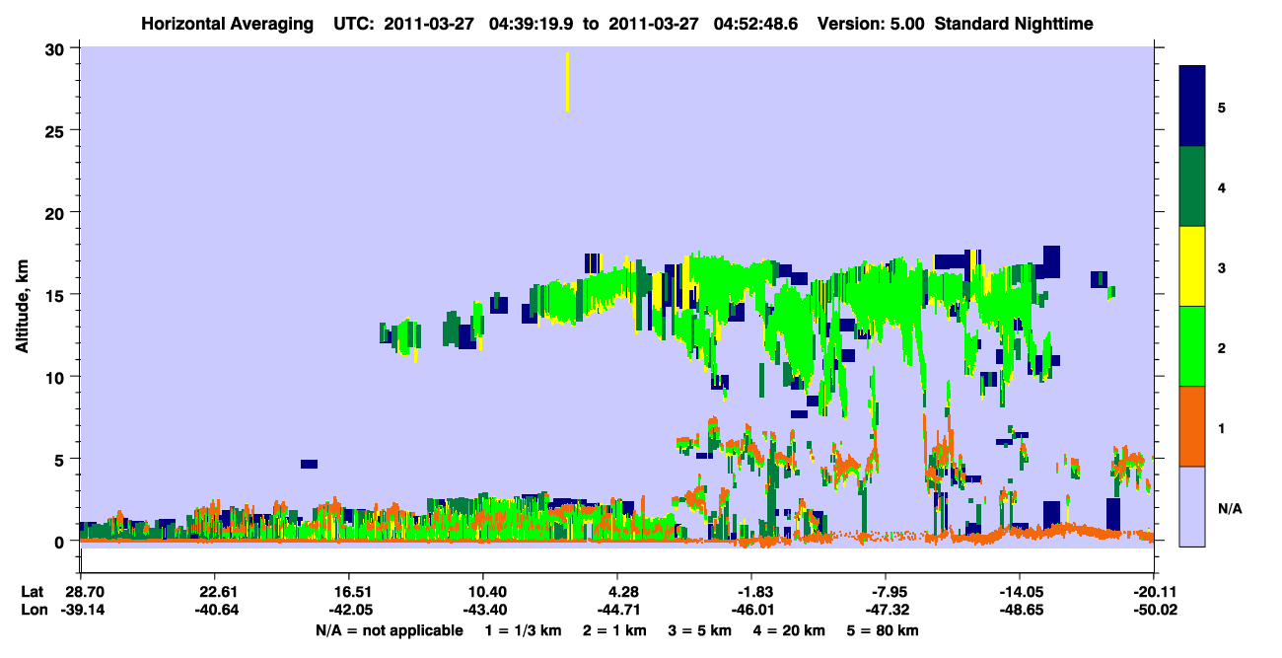This screenshot has width=1282, height=658.
Task: Click longitude value -47.32
Action: tap(886, 610)
